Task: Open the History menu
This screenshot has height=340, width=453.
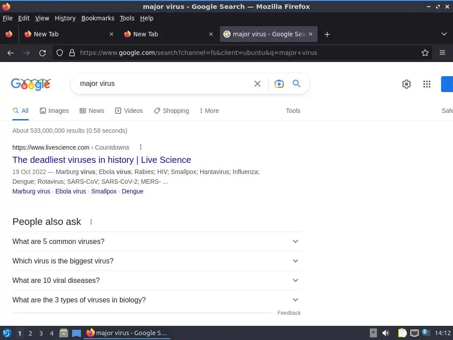Action: (65, 18)
